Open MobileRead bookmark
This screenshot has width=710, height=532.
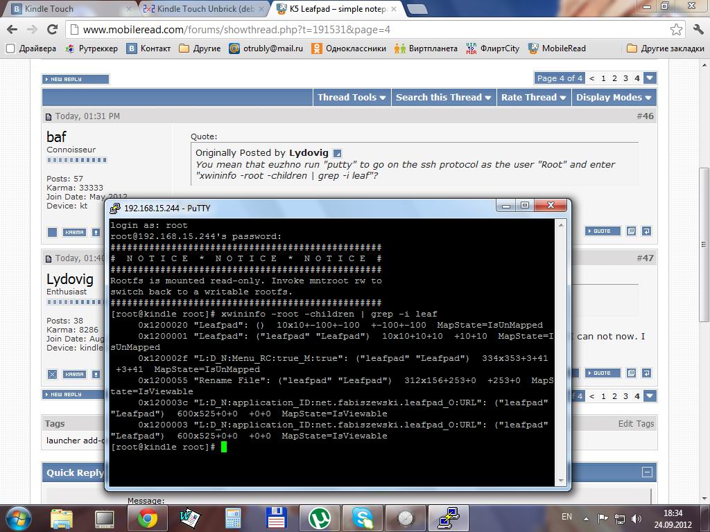[x=557, y=48]
